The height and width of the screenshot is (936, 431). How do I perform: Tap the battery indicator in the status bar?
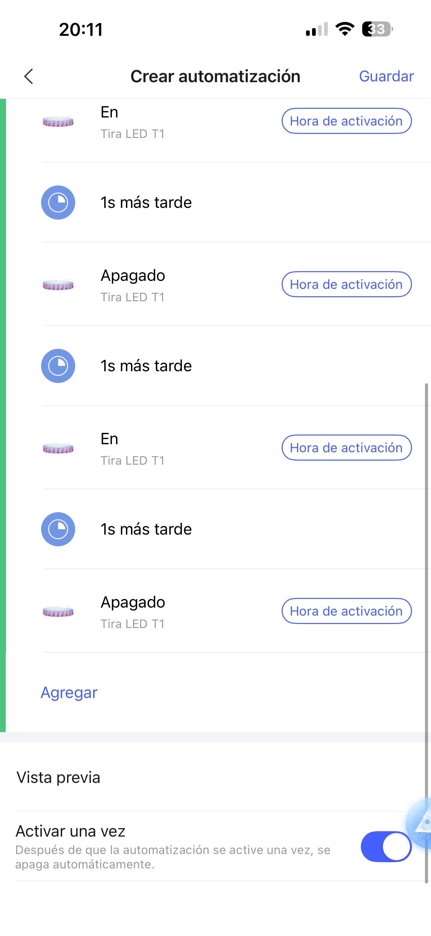pos(377,29)
